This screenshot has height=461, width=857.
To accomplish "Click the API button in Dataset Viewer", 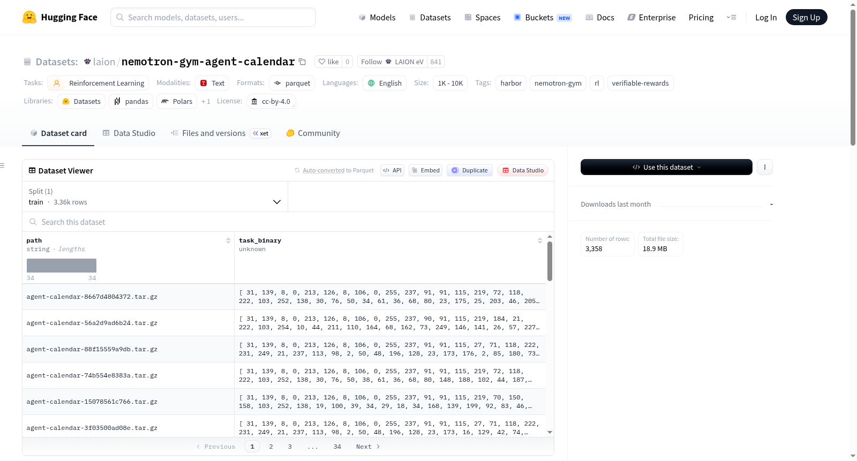I will [392, 170].
